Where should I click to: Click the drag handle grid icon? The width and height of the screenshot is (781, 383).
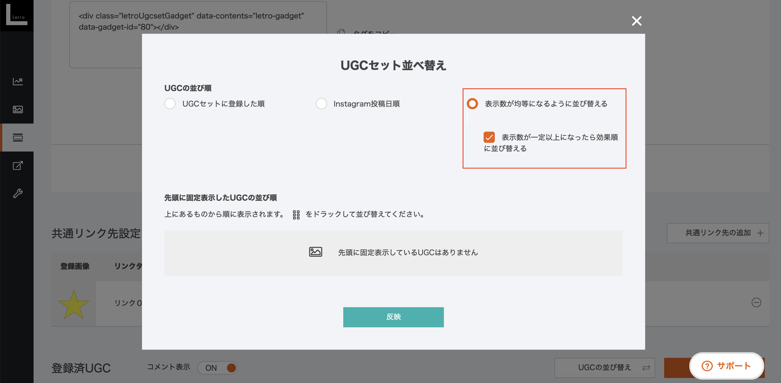point(296,215)
